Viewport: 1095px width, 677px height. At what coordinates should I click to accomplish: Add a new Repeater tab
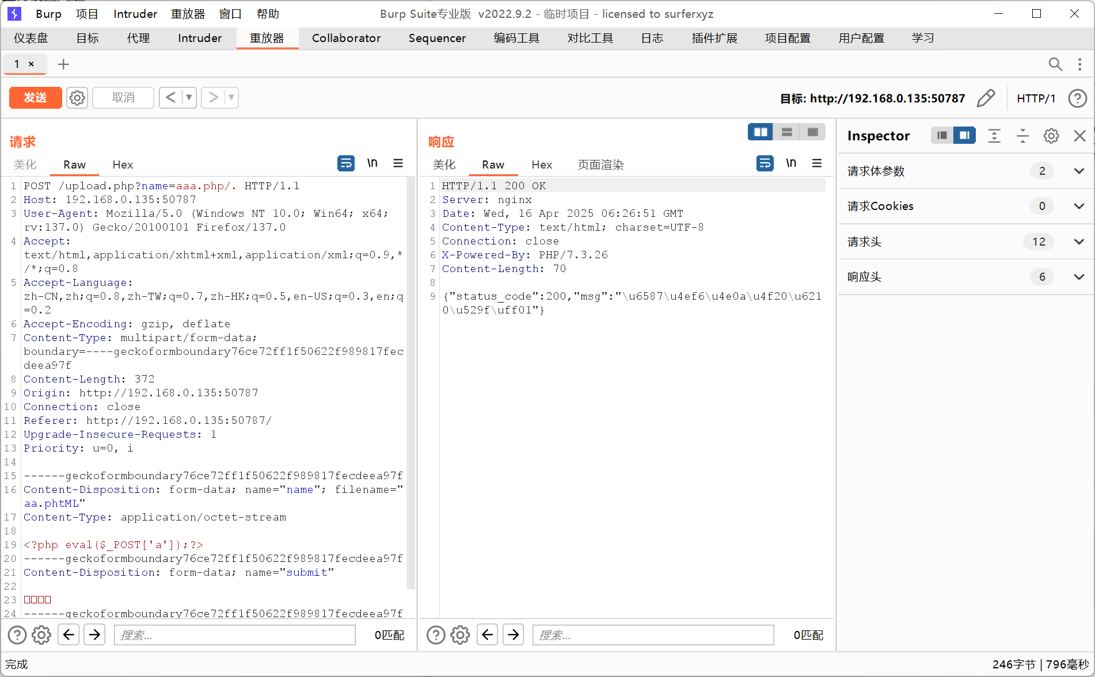point(63,64)
